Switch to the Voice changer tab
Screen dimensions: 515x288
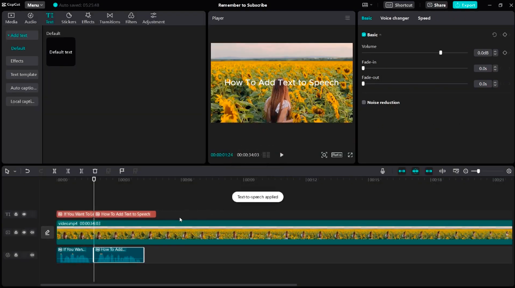pos(394,18)
